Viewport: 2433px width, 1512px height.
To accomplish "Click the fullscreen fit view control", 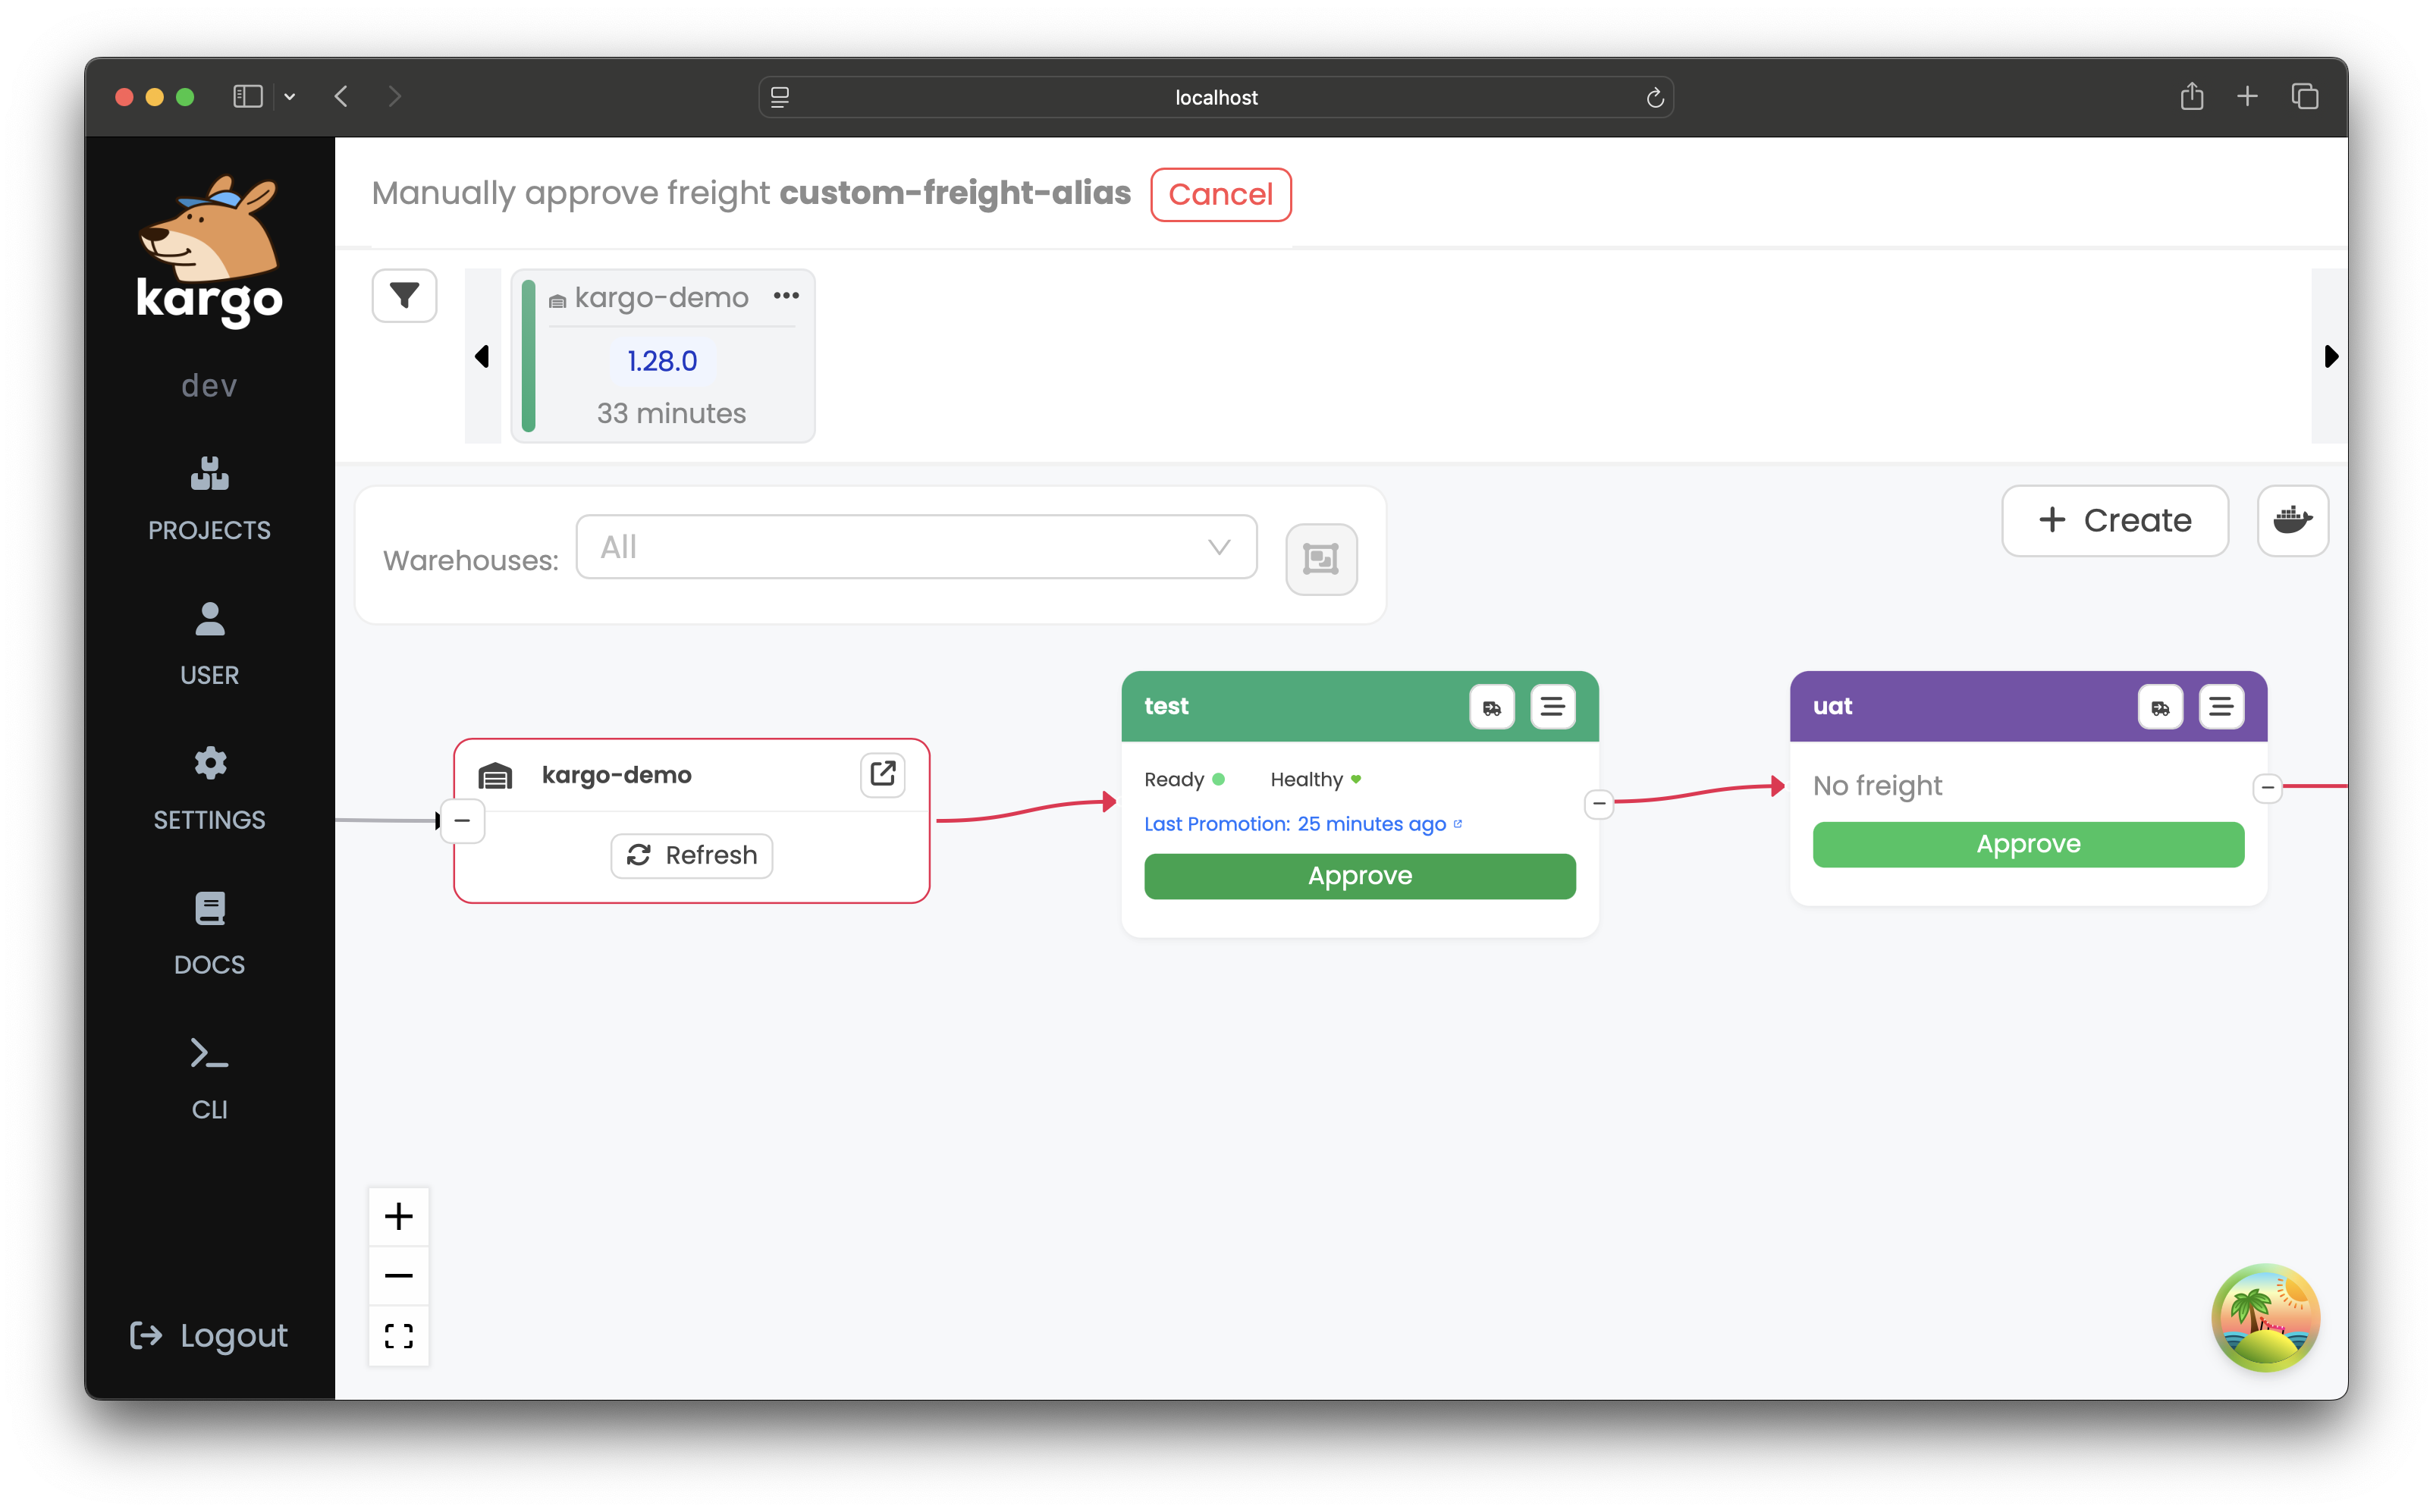I will pyautogui.click(x=398, y=1336).
